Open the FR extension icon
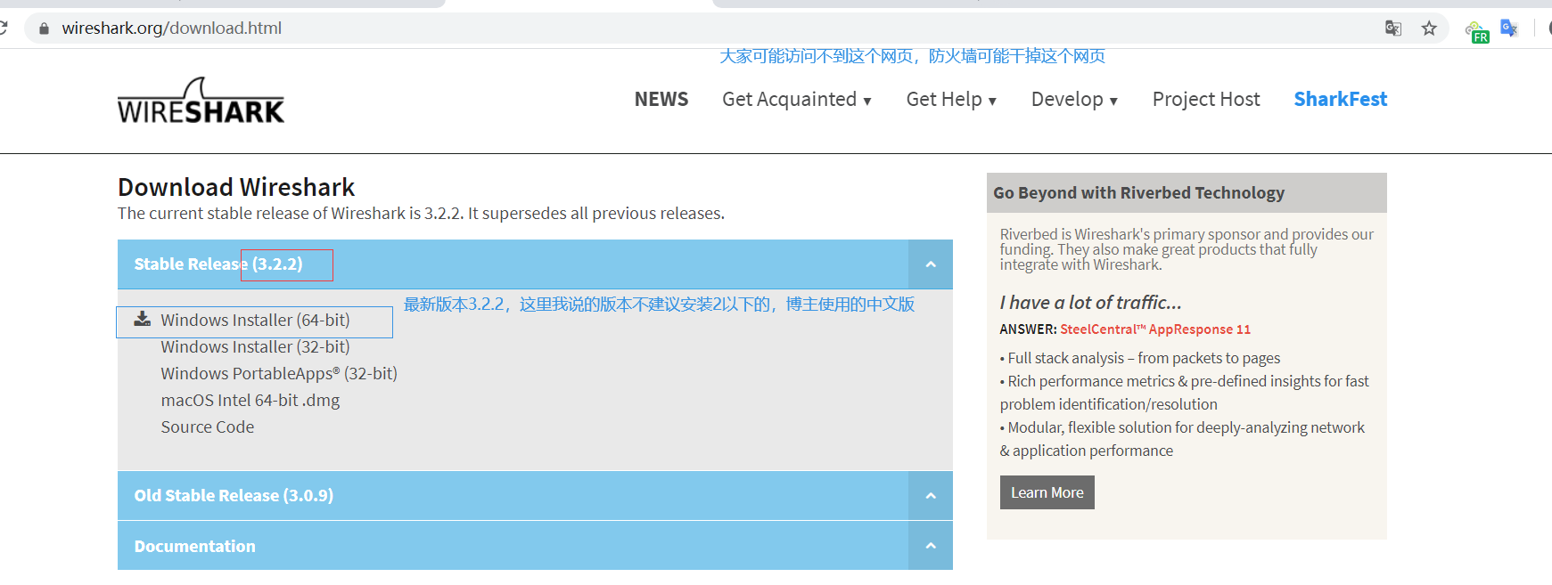 click(x=1477, y=32)
